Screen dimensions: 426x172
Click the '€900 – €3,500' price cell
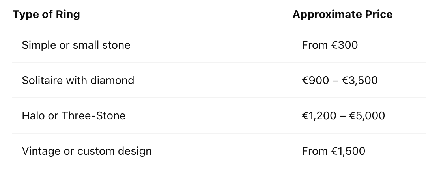[x=340, y=81]
